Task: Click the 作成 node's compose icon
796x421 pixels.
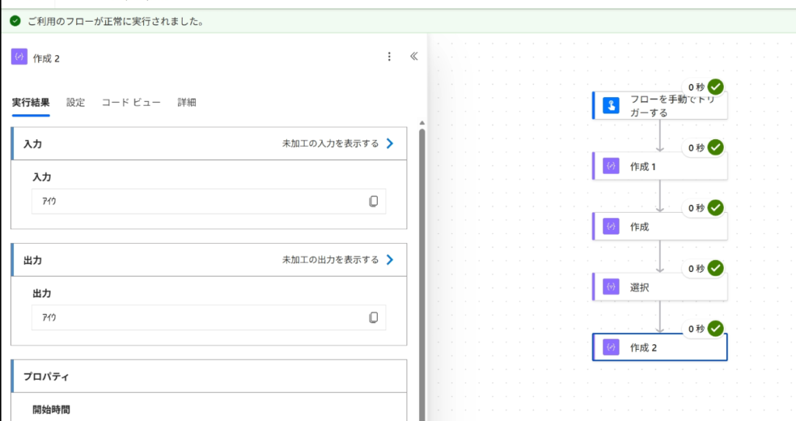Action: 611,227
